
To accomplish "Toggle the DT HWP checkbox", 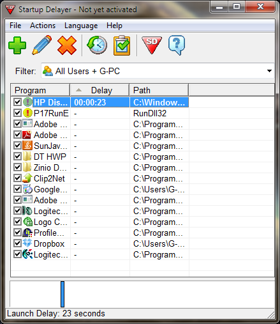I will [17, 157].
